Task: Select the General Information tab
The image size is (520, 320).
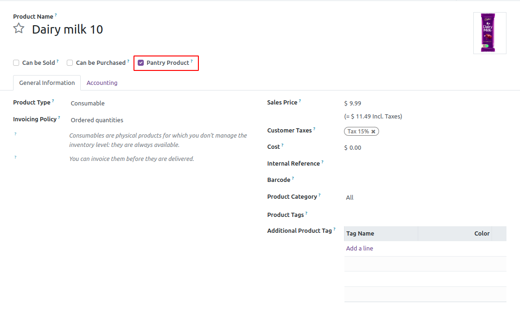Action: click(47, 83)
